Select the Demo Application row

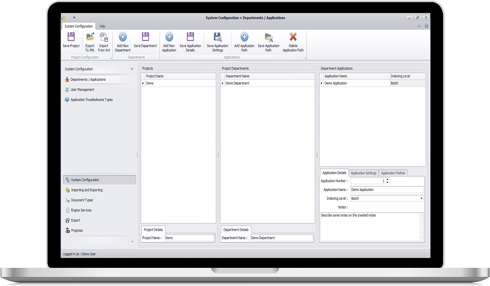(354, 83)
